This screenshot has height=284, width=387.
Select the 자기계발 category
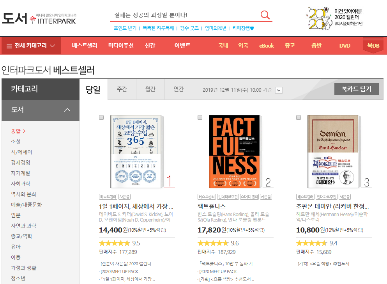21,173
